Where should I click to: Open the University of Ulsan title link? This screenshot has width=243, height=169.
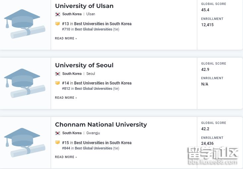tap(84, 6)
